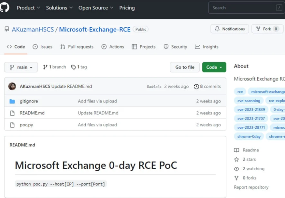Click the commit history clock icon
This screenshot has height=198, width=285.
pos(196,87)
